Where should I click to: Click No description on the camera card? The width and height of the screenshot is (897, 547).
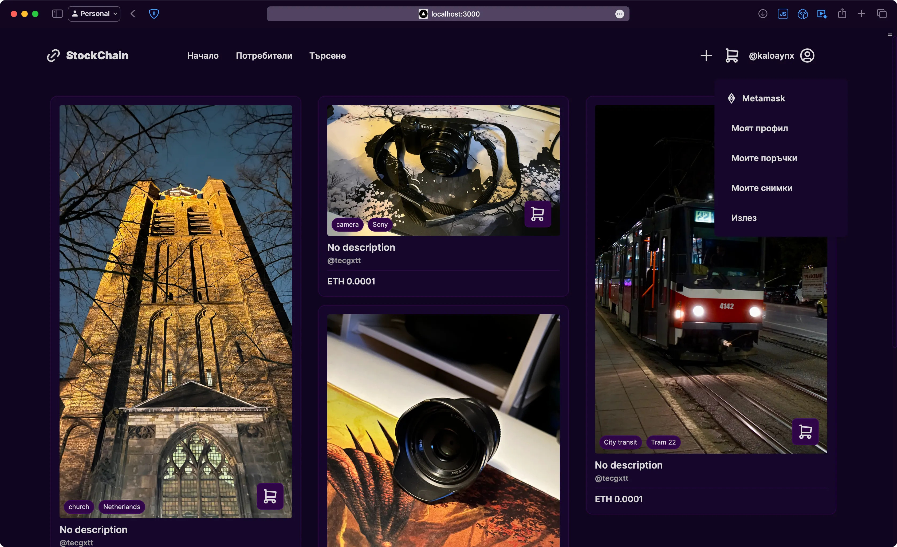(x=361, y=247)
